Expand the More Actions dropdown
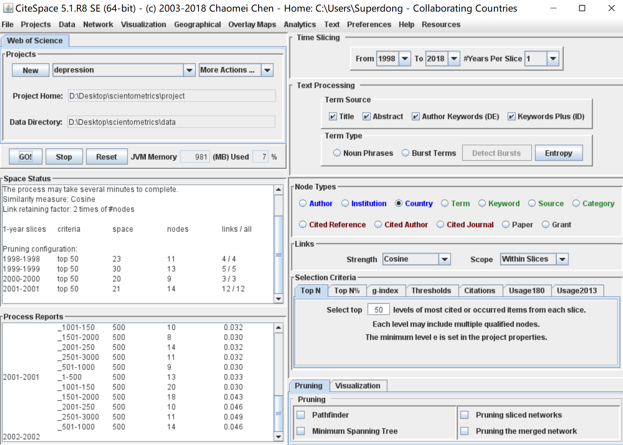This screenshot has height=445, width=623. [x=267, y=70]
